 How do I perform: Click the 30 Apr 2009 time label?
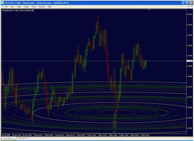coord(6,135)
